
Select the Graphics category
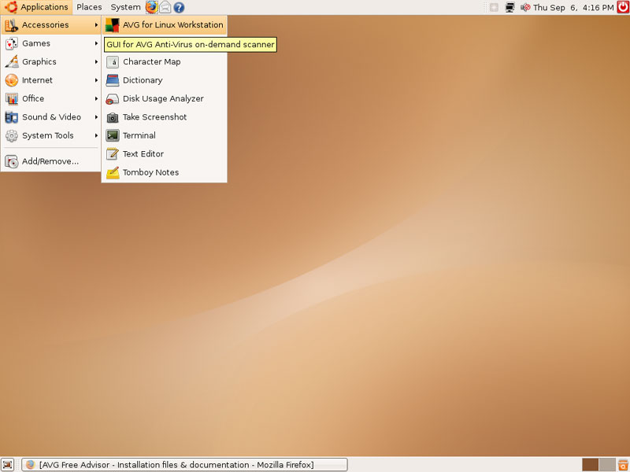(x=51, y=62)
